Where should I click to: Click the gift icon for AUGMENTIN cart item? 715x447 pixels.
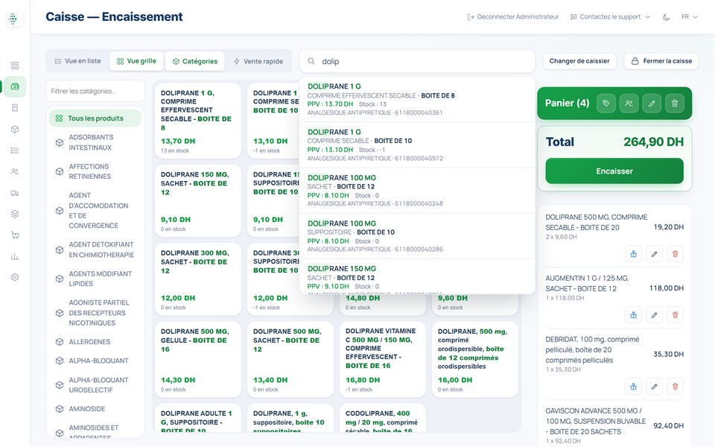633,315
